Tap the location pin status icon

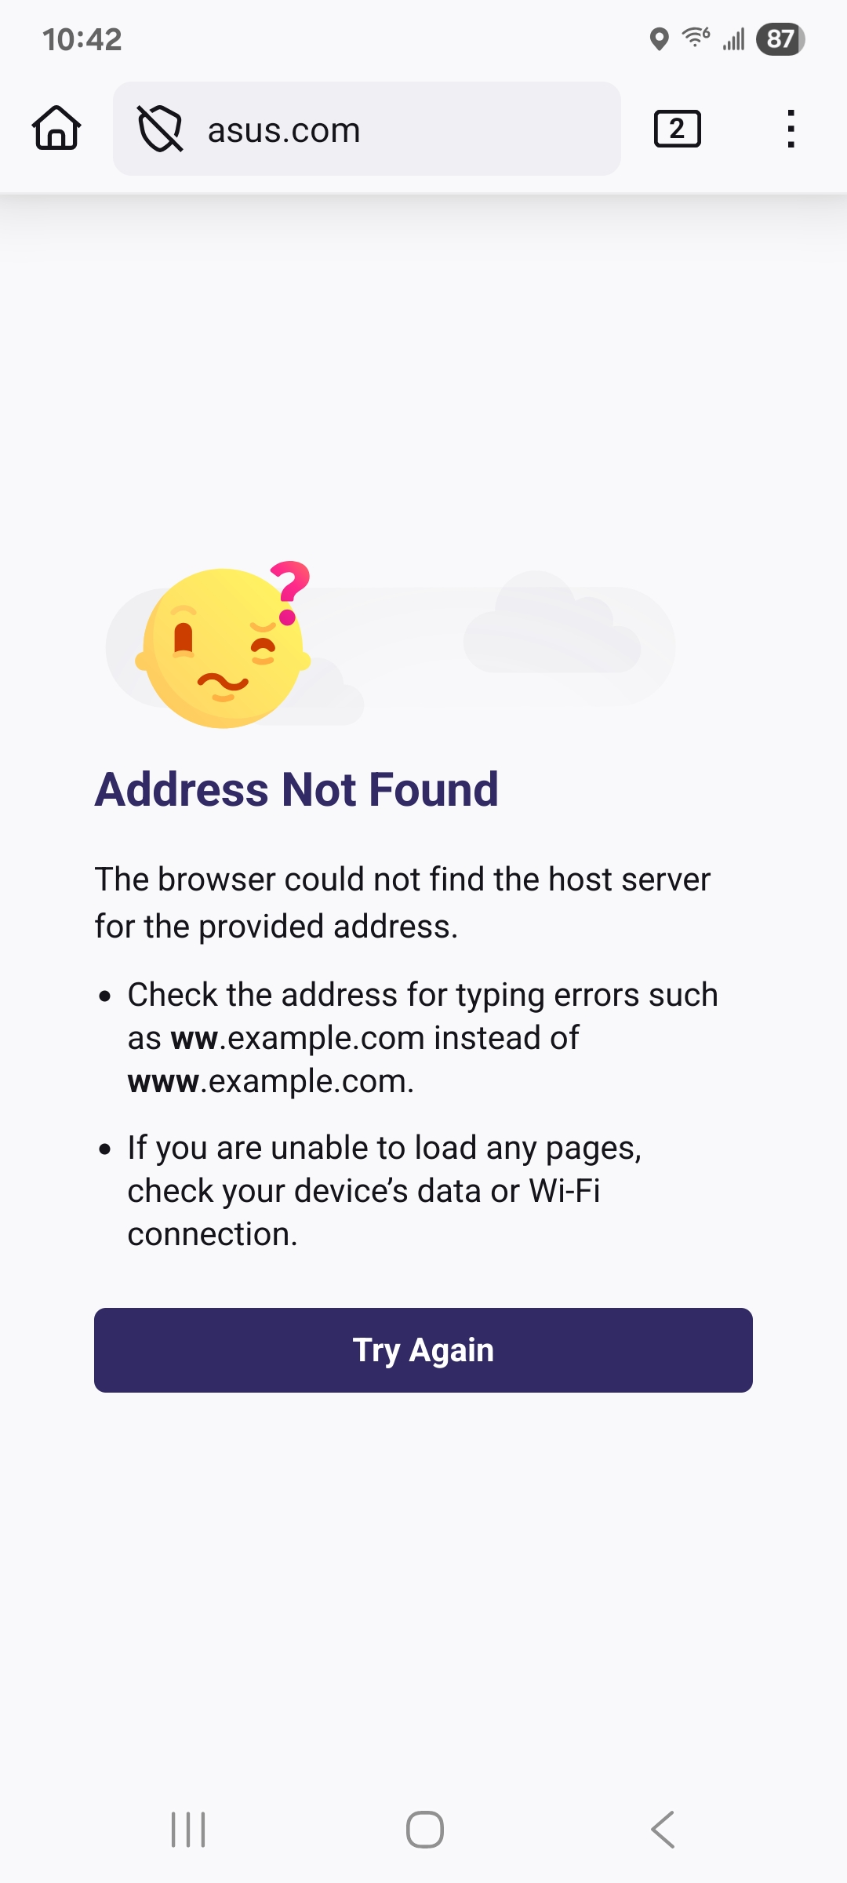pyautogui.click(x=660, y=38)
